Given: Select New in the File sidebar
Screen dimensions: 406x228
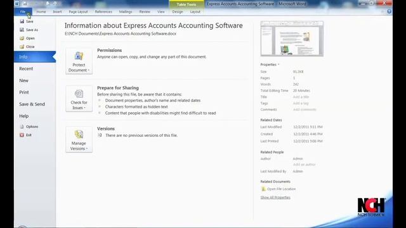Looking at the screenshot, I should pos(23,80).
